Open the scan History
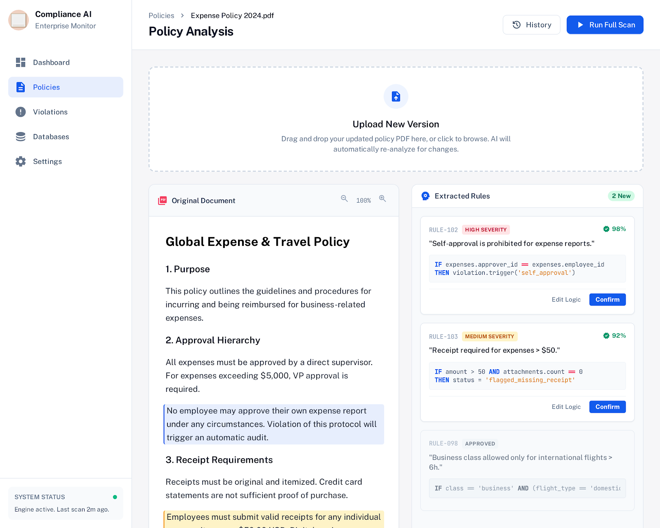Image resolution: width=660 pixels, height=528 pixels. [x=531, y=25]
